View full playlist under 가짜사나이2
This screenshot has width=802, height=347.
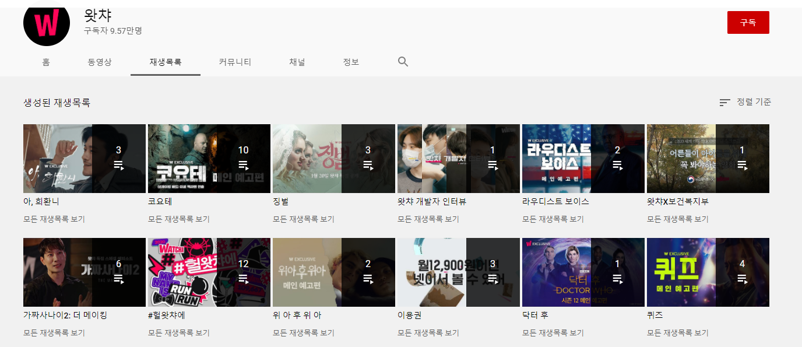click(x=54, y=333)
